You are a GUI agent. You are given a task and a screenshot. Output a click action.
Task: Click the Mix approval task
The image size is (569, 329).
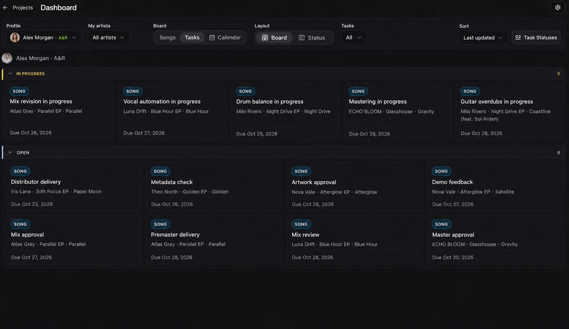click(74, 240)
